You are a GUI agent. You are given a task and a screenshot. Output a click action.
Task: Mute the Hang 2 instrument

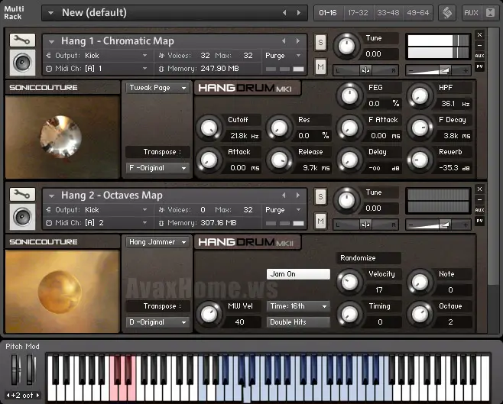pos(320,221)
